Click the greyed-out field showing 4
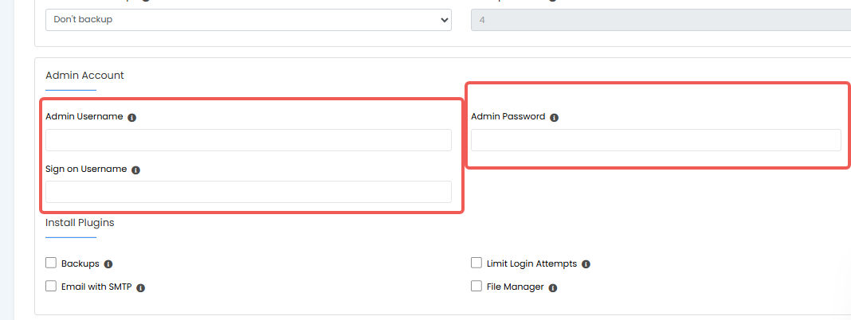This screenshot has width=851, height=320. click(661, 20)
